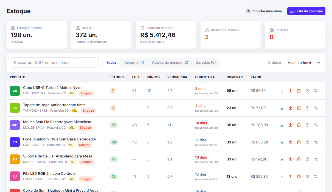
Task: Switch to Repor já (4) tab
Action: pyautogui.click(x=134, y=63)
